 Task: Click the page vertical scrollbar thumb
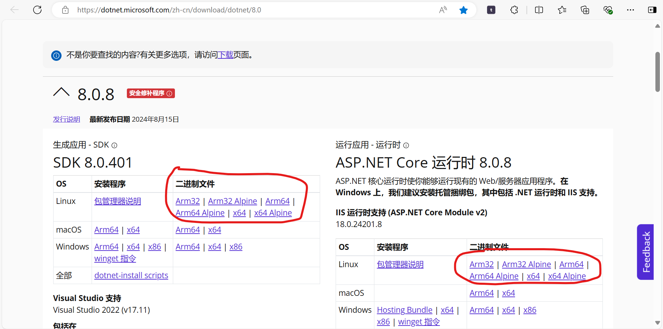coord(657,72)
